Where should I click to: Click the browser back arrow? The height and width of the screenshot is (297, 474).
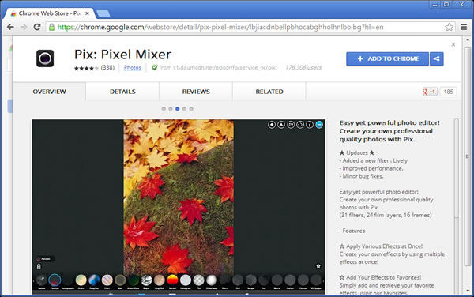coord(10,27)
